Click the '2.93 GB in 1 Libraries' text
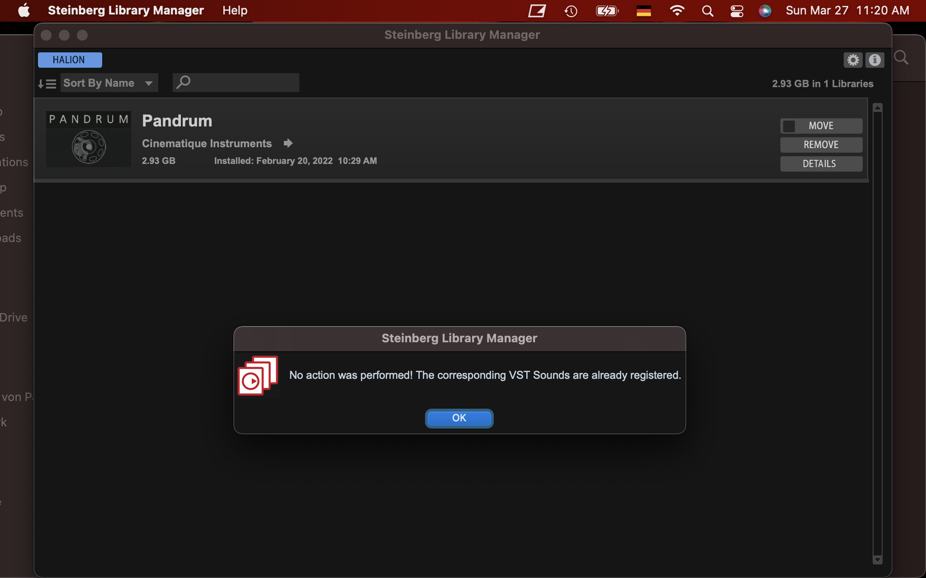 coord(822,84)
